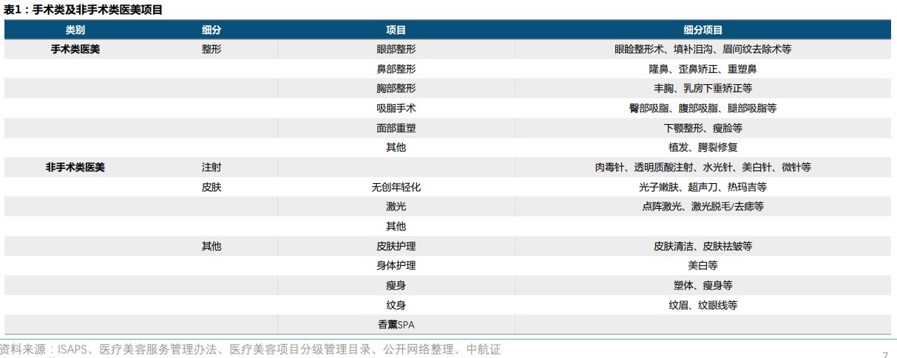The width and height of the screenshot is (897, 358).
Task: Click the 整形 subdivision cell
Action: point(211,49)
